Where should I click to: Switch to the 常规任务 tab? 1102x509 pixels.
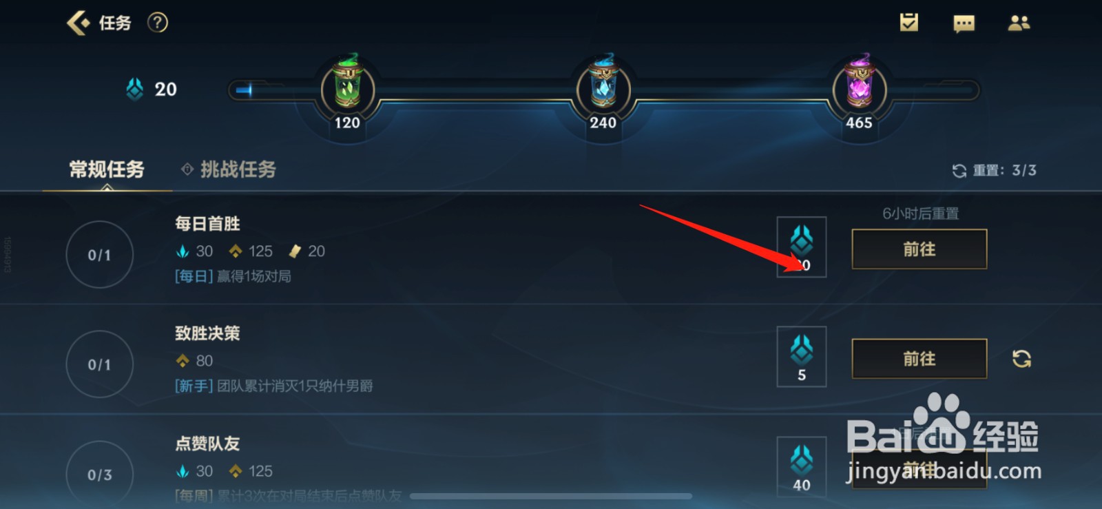(107, 169)
